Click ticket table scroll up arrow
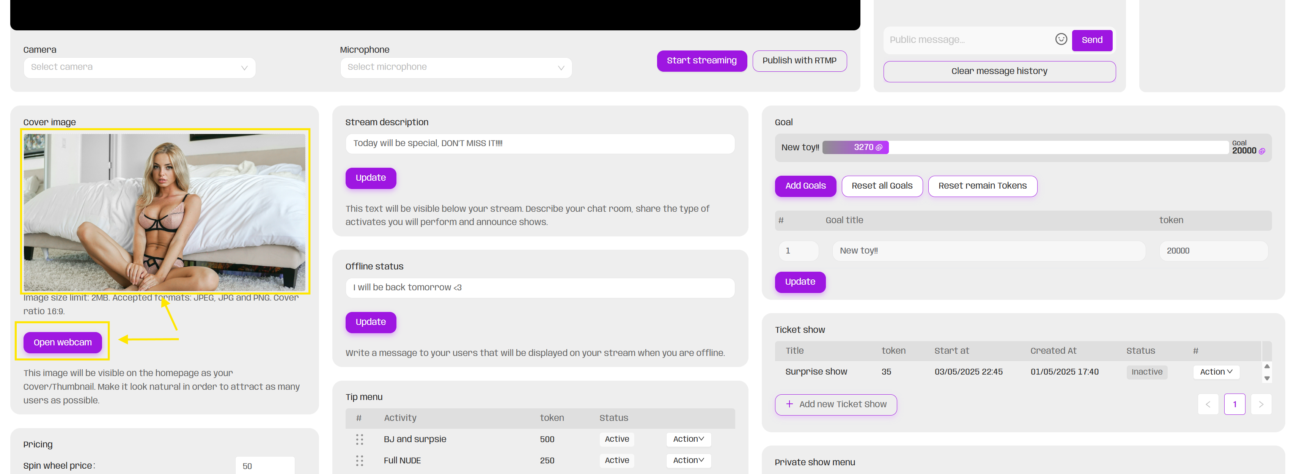The height and width of the screenshot is (474, 1291). click(1267, 366)
